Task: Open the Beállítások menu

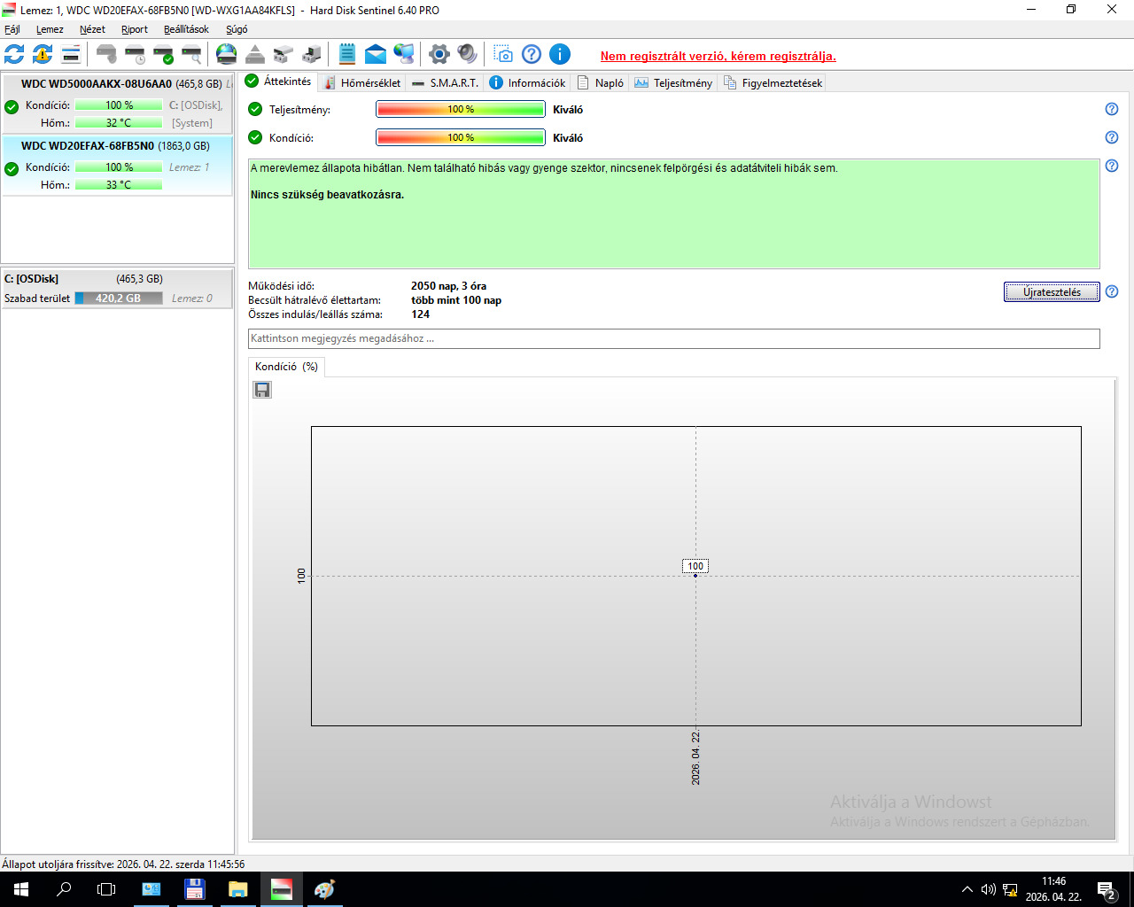Action: pos(186,29)
